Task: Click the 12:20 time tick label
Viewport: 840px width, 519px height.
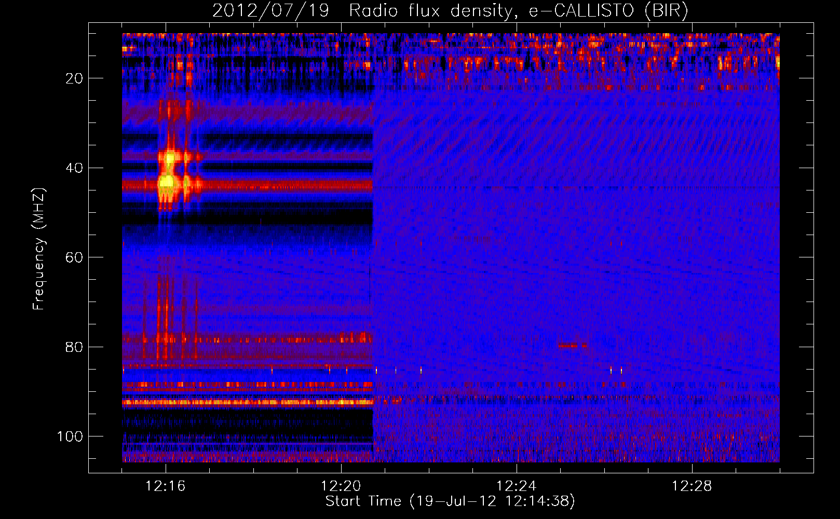Action: tap(341, 486)
